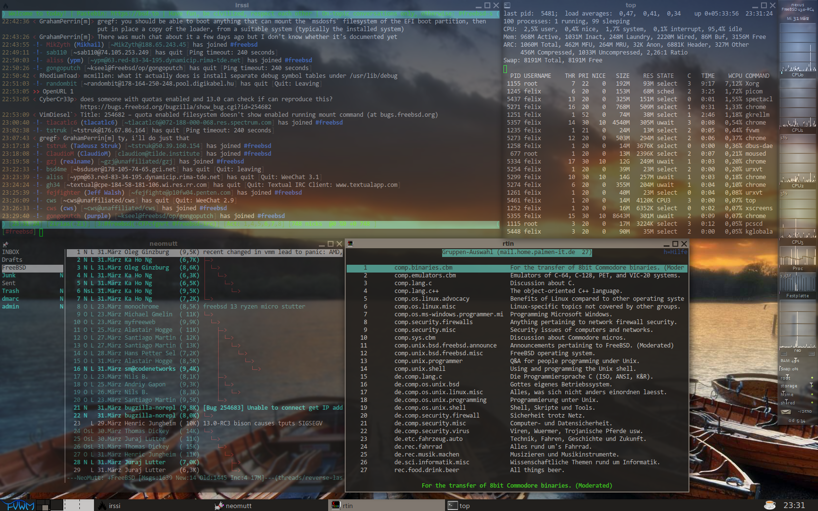Click the mail envelope icon in gkrellm
This screenshot has width=818, height=511.
[x=786, y=412]
